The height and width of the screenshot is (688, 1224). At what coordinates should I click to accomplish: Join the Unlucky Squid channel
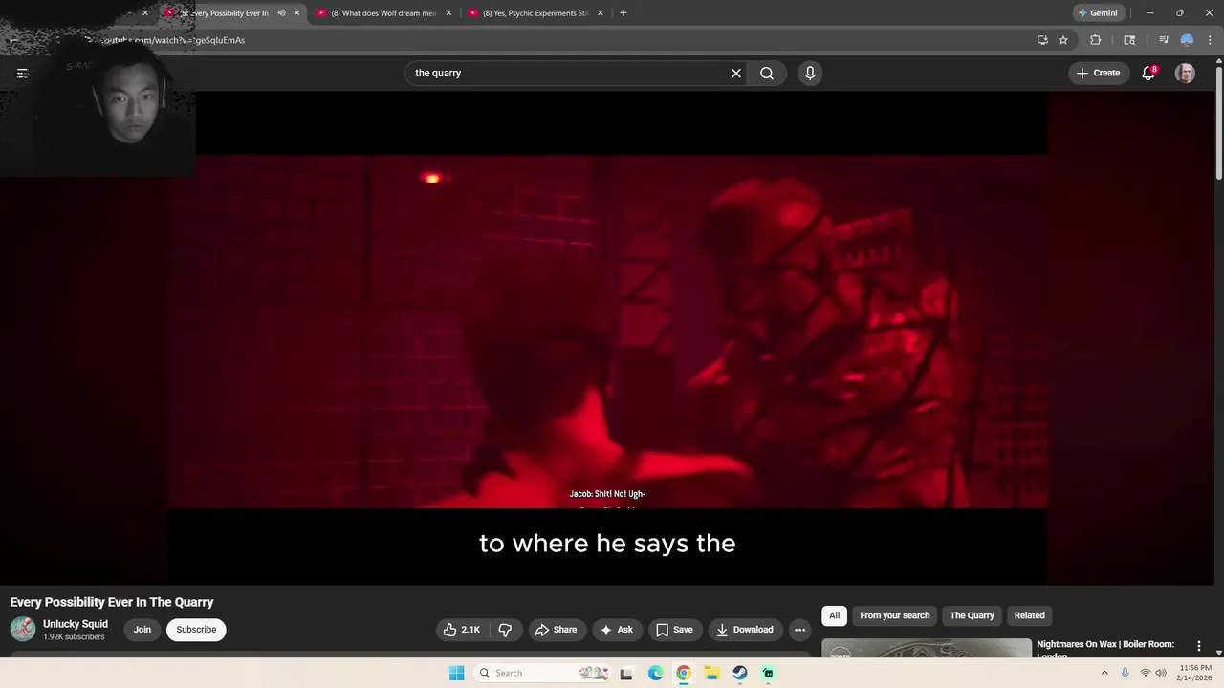[142, 630]
